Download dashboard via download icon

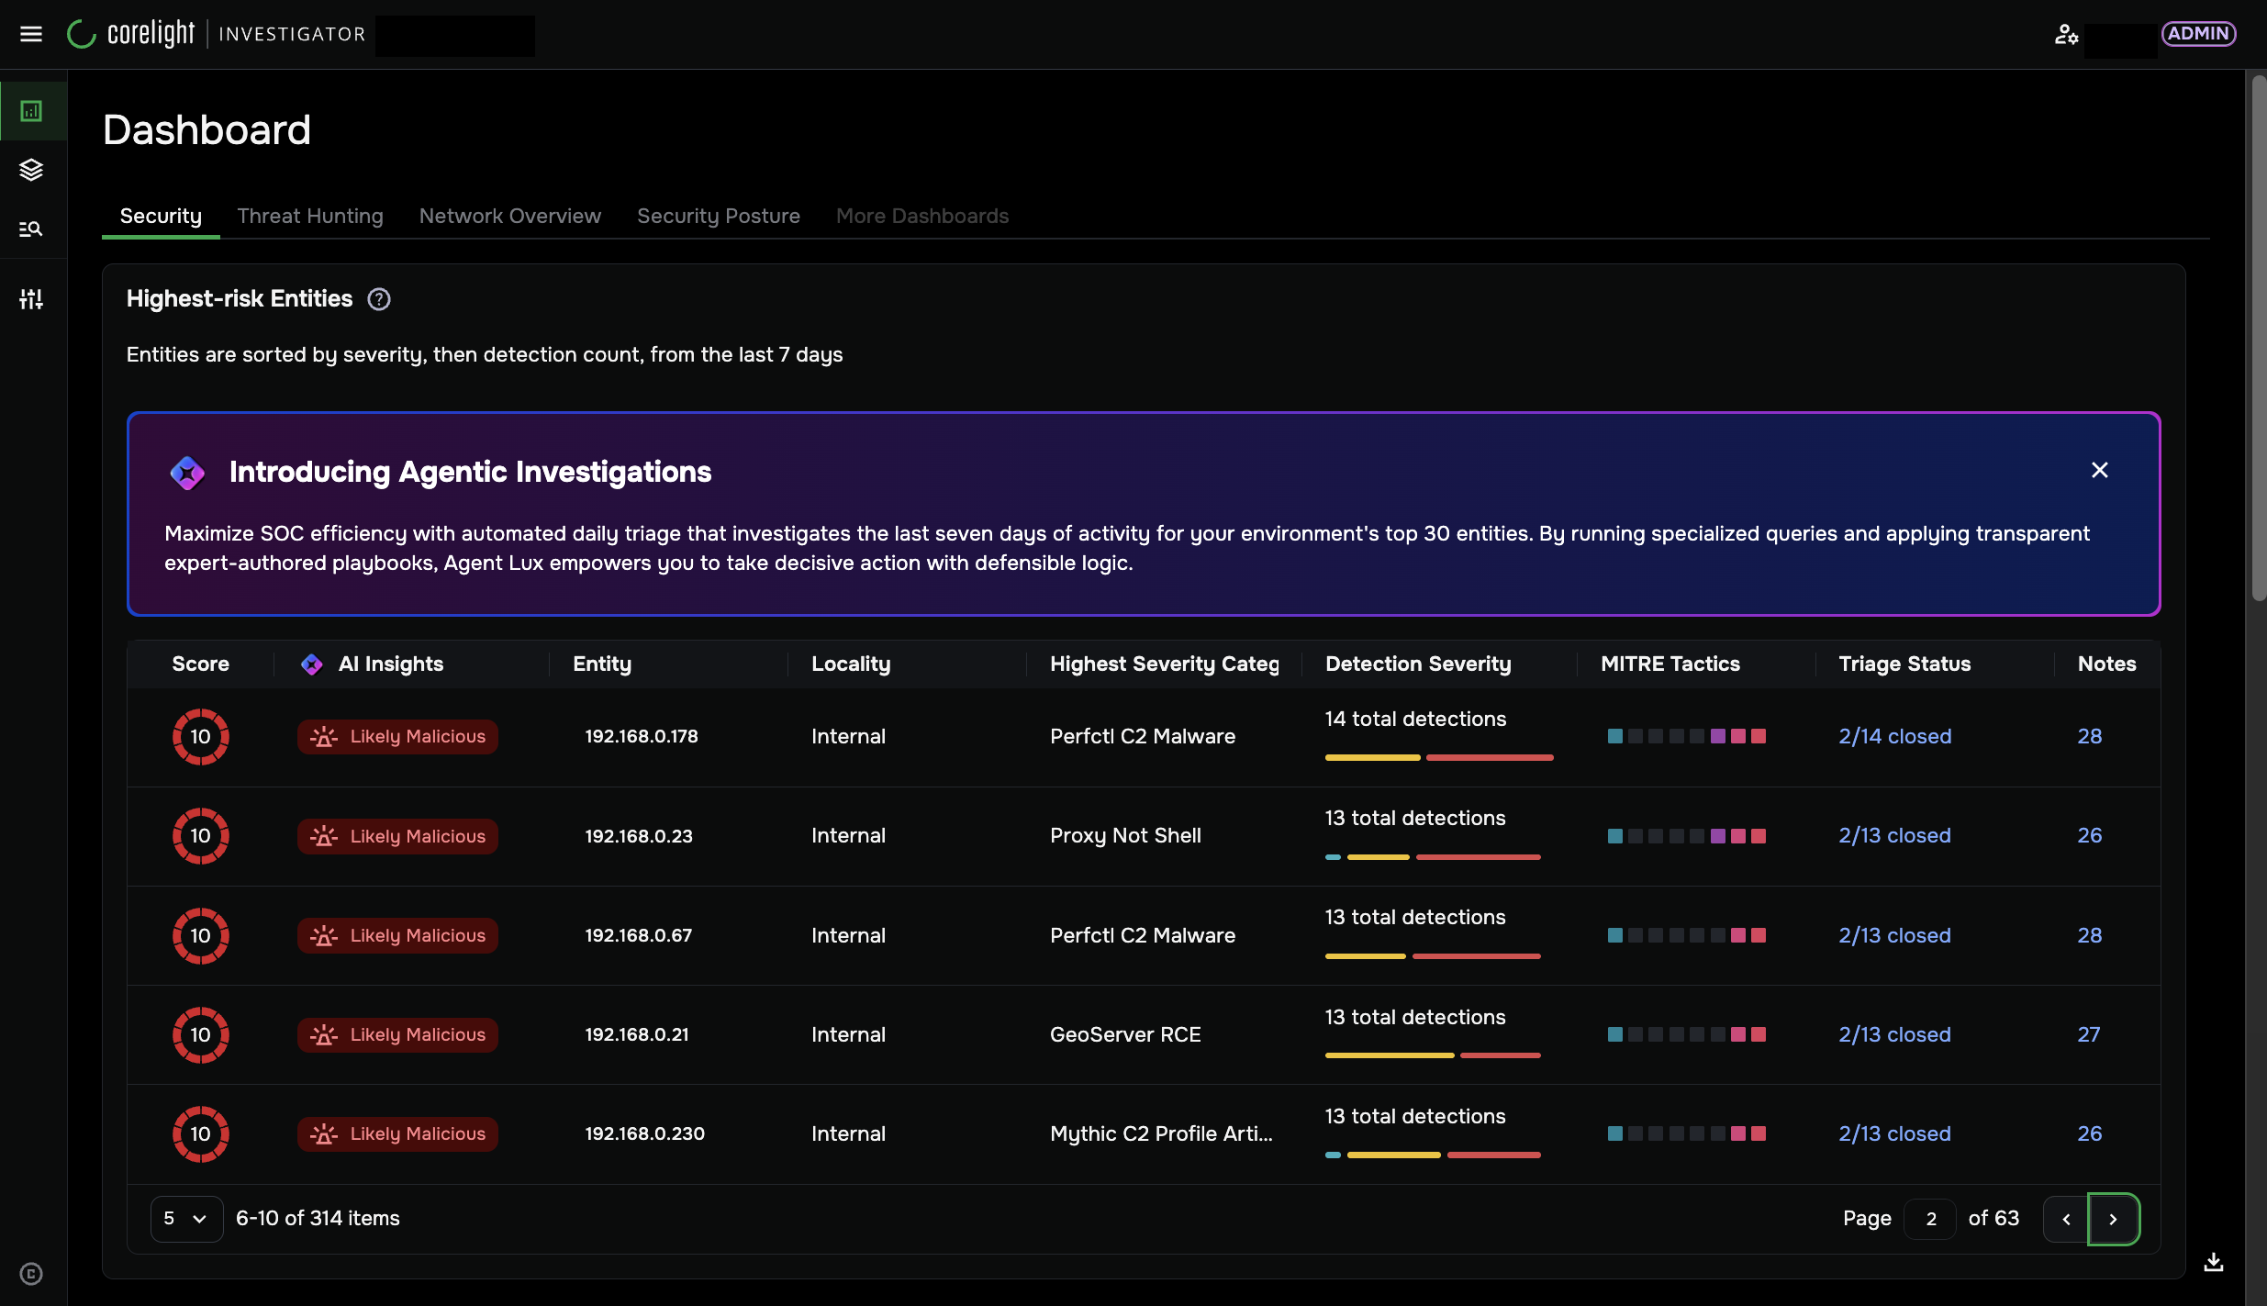coord(2214,1262)
